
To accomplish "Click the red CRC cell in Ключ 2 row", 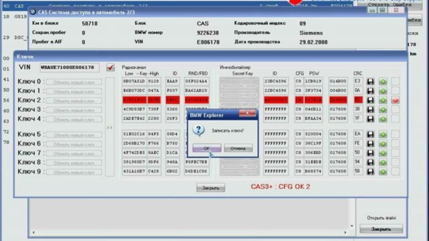I will click(x=358, y=100).
